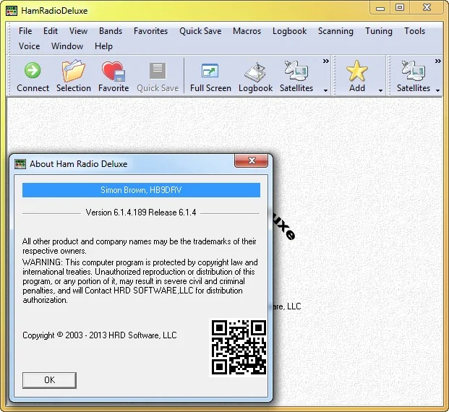Open the Tools menu

pos(414,31)
